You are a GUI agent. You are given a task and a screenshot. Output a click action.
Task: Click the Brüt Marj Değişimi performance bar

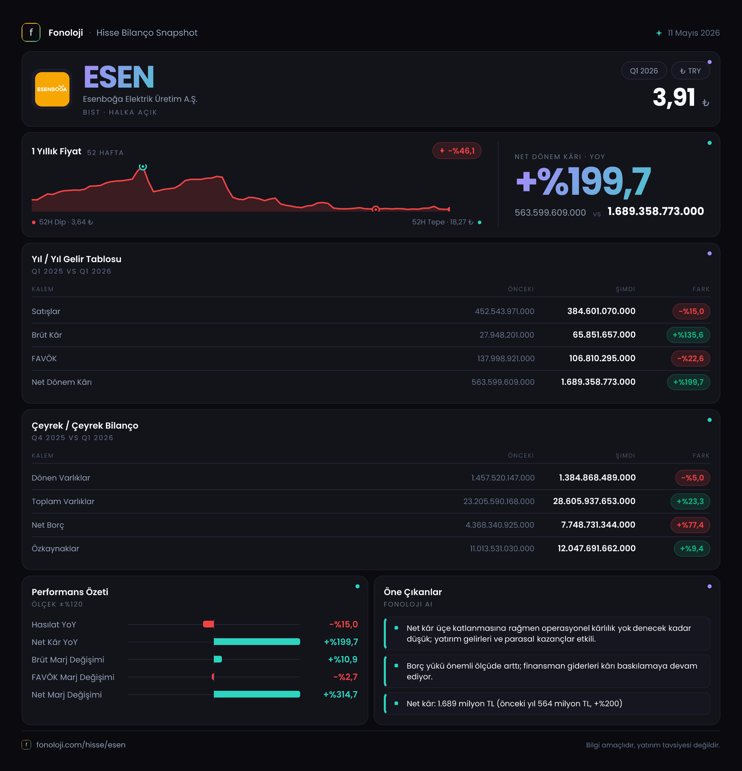pyautogui.click(x=218, y=659)
